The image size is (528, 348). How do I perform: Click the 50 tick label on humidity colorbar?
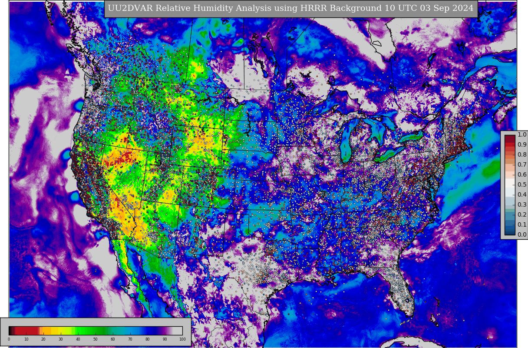[96, 340]
